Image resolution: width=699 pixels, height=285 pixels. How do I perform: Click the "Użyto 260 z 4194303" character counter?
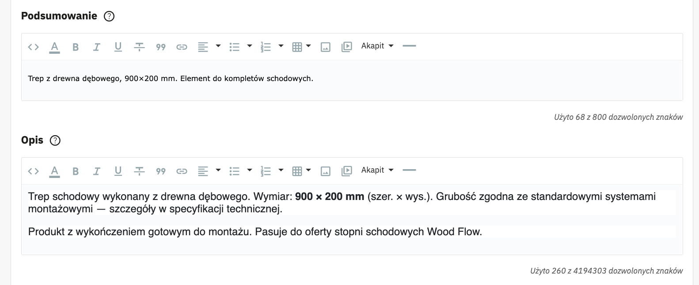click(606, 271)
